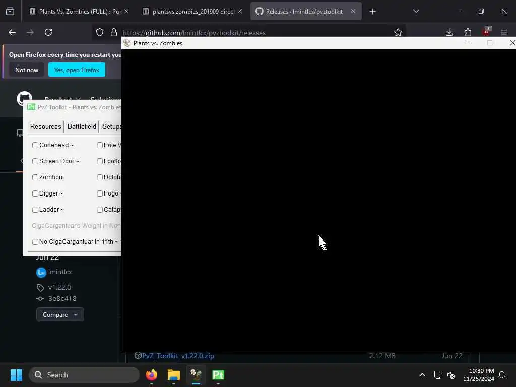Switch to PvZ Toolkit taskbar icon
Screen dimensions: 516x387
(x=218, y=375)
